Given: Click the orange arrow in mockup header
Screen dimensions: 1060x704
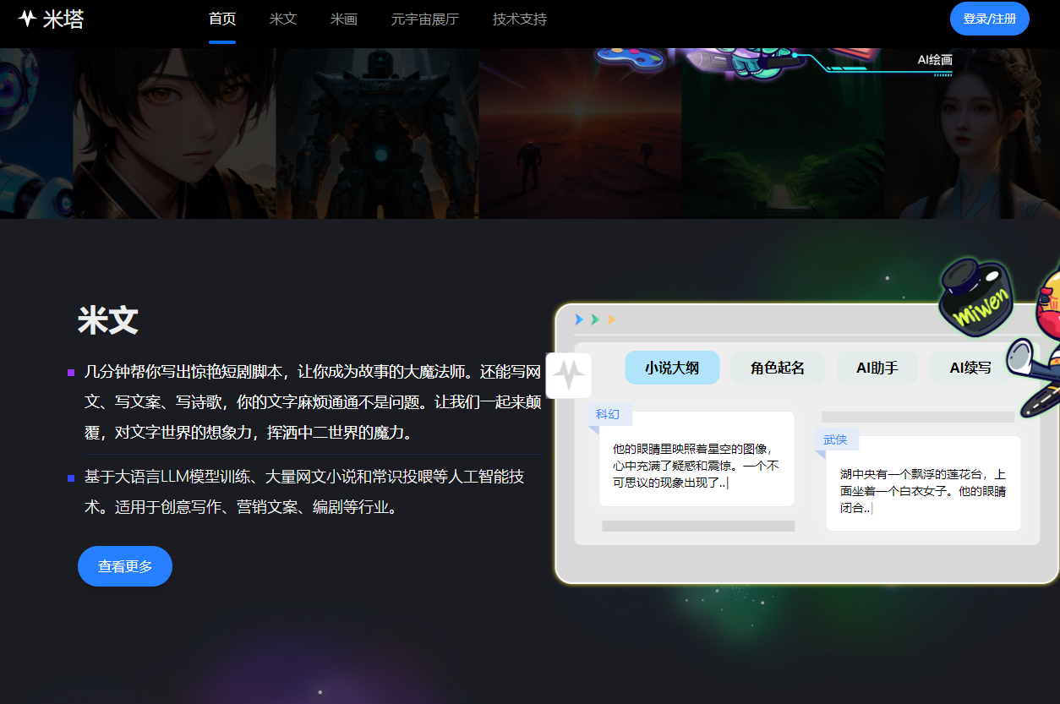Looking at the screenshot, I should (611, 319).
